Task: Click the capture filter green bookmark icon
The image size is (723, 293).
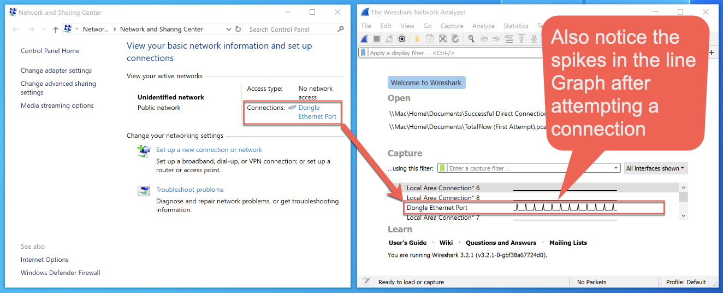Action: pos(443,168)
